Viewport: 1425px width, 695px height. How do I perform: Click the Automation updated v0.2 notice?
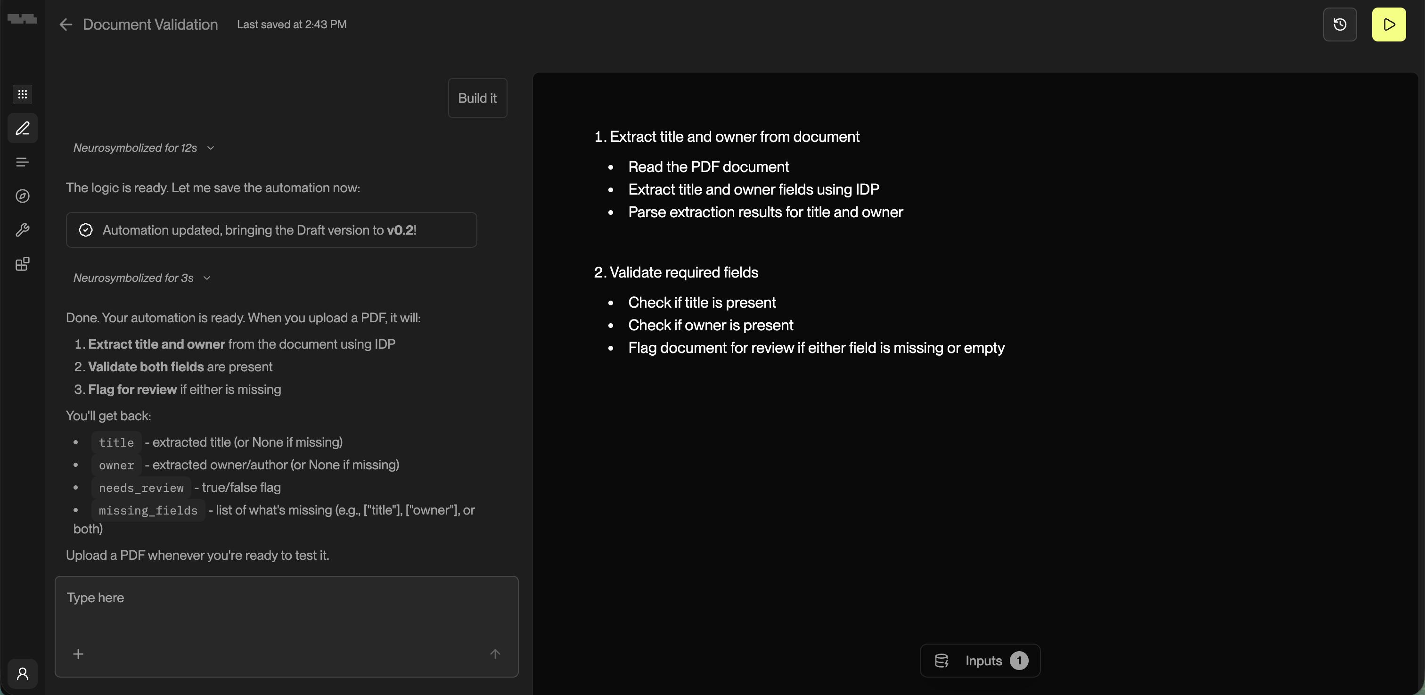point(271,230)
